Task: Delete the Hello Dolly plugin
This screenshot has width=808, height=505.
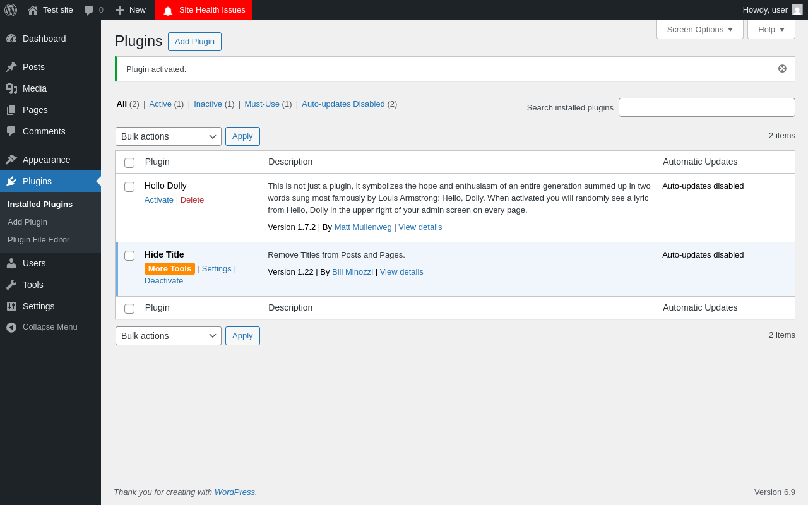Action: (192, 200)
